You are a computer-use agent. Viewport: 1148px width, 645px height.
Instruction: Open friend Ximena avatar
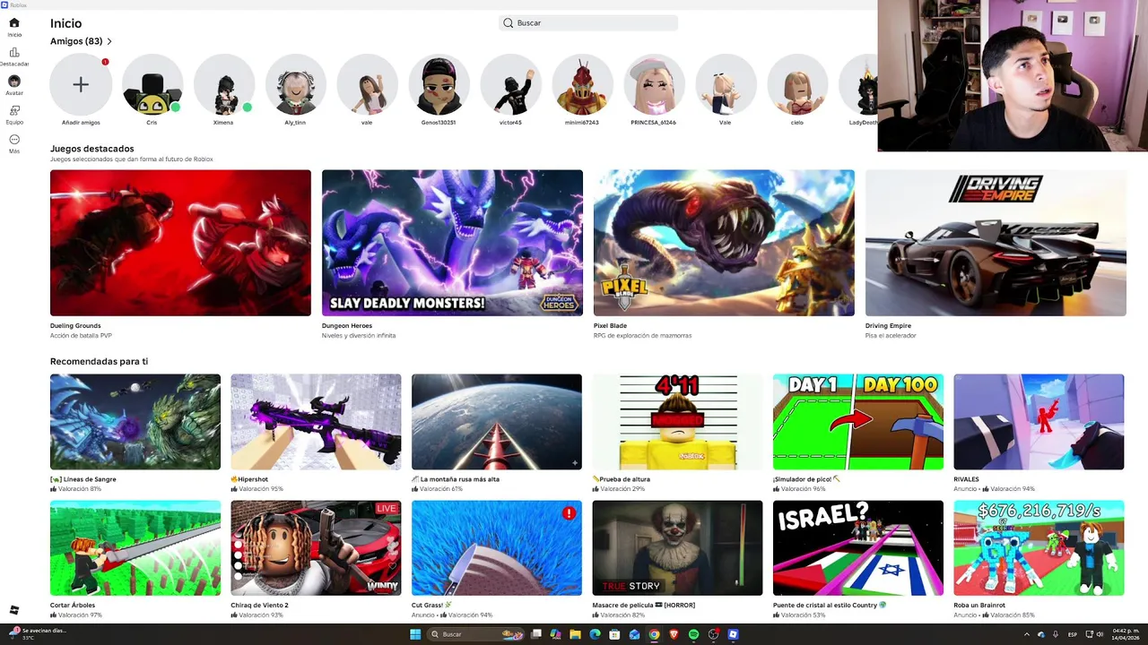coord(223,84)
